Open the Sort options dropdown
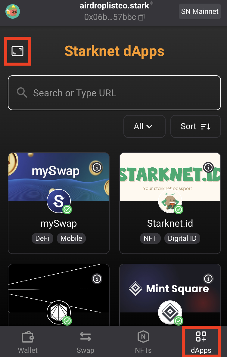The image size is (227, 357). click(x=195, y=126)
